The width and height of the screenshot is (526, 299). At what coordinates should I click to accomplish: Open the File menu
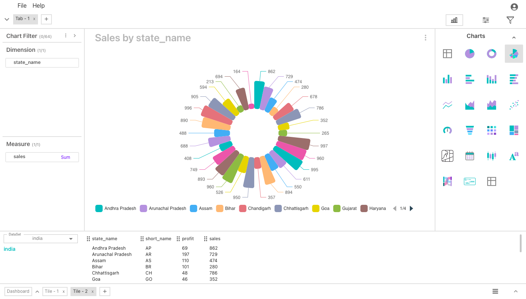22,5
